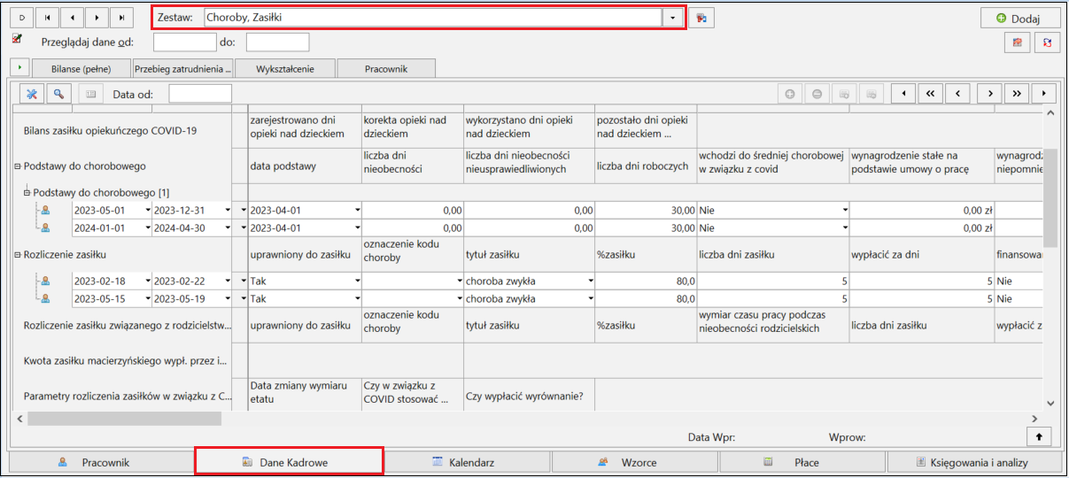Jump to last record with top-left navigation arrow
This screenshot has width=1069, height=478.
[x=121, y=17]
